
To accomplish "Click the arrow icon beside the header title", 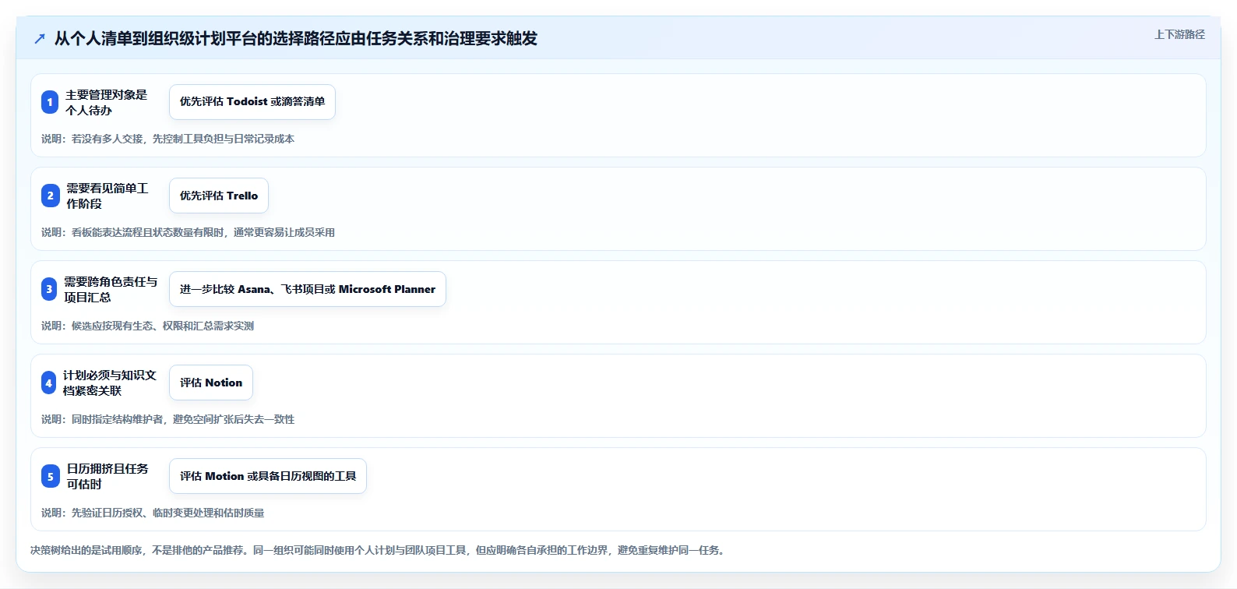I will [40, 39].
